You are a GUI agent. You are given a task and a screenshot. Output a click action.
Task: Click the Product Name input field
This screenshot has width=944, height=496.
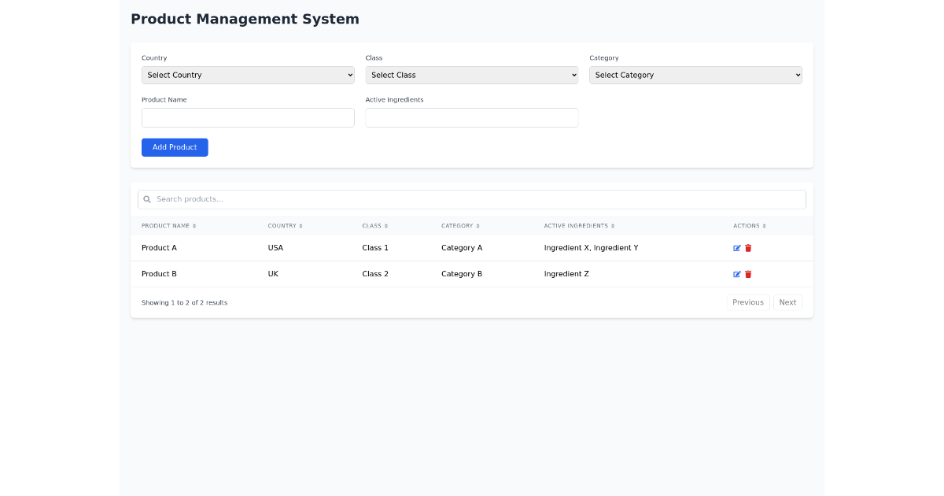pyautogui.click(x=248, y=117)
